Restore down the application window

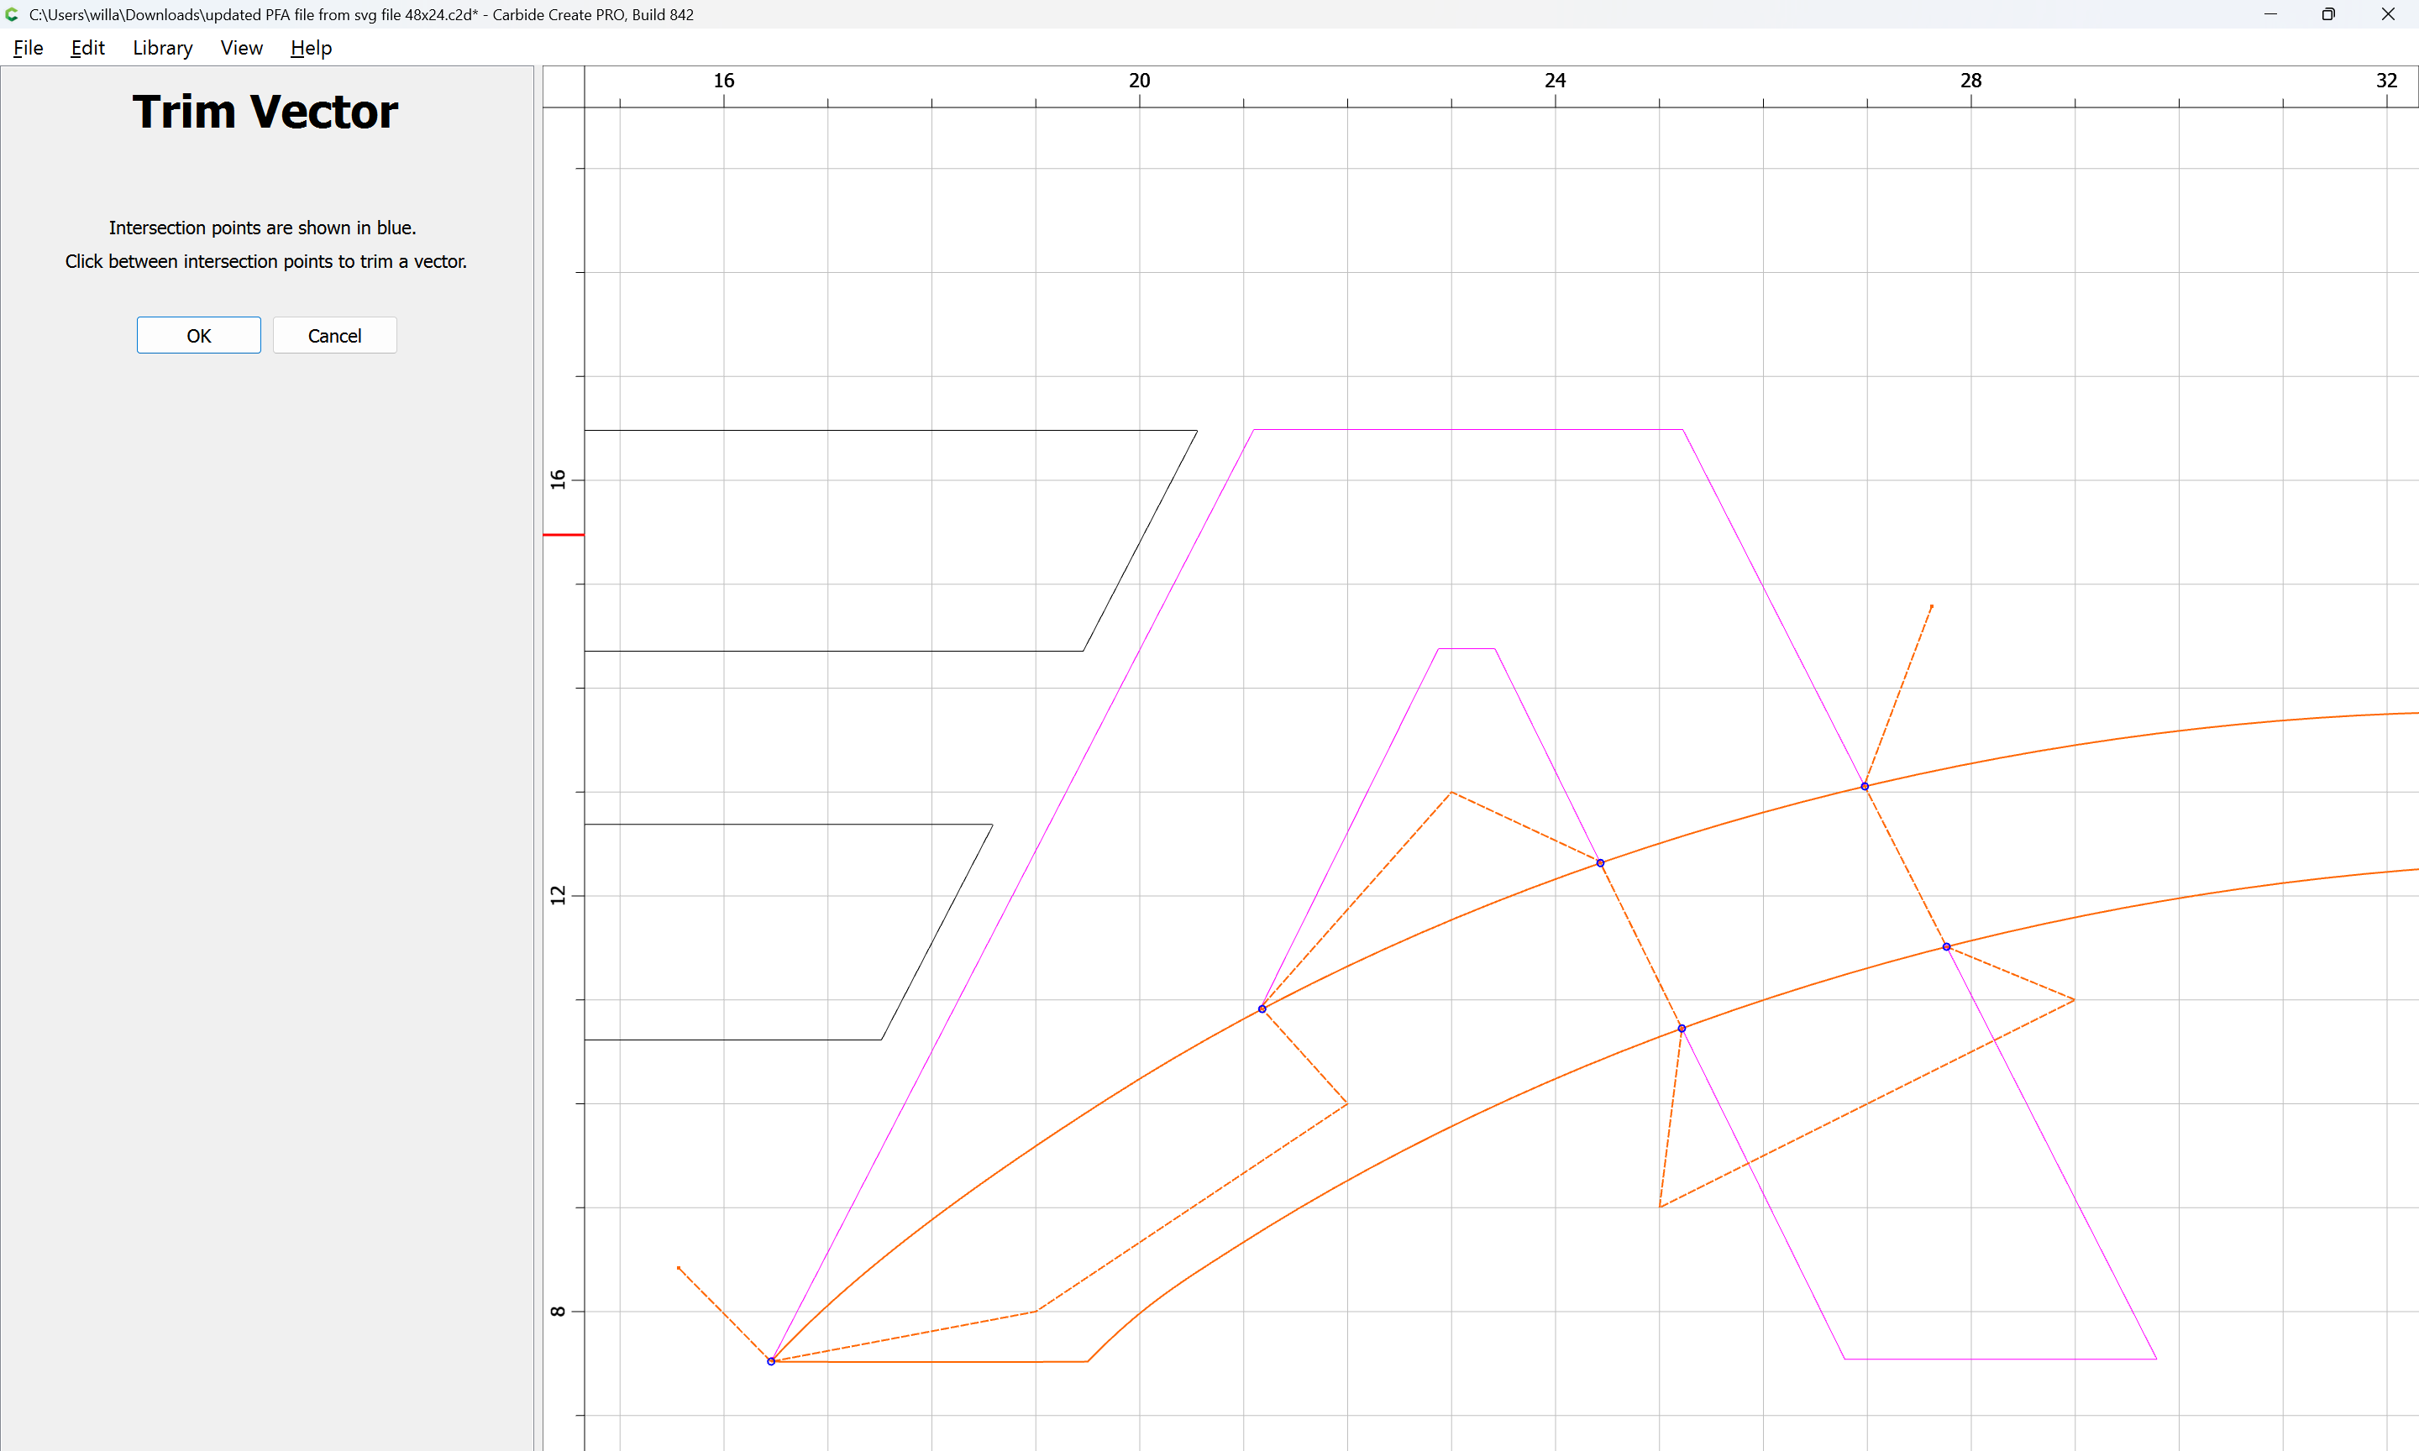[x=2328, y=14]
